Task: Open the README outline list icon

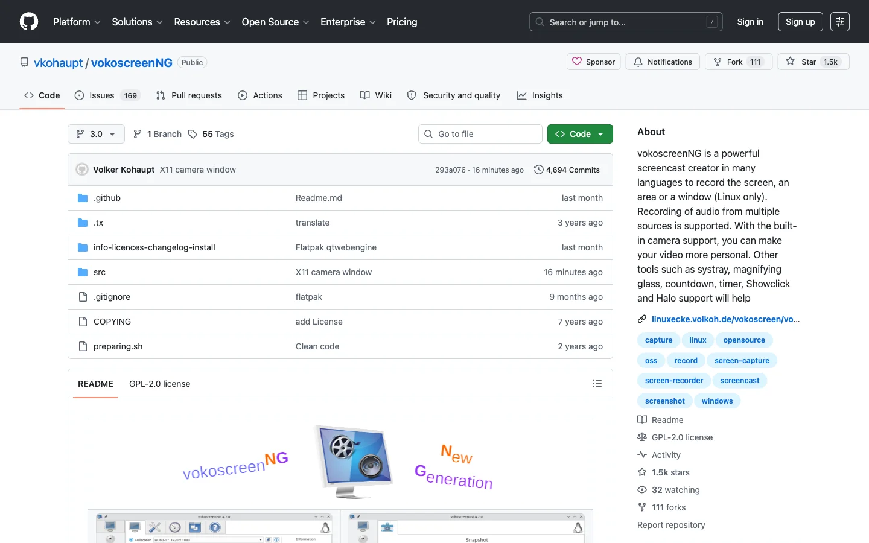Action: tap(597, 384)
